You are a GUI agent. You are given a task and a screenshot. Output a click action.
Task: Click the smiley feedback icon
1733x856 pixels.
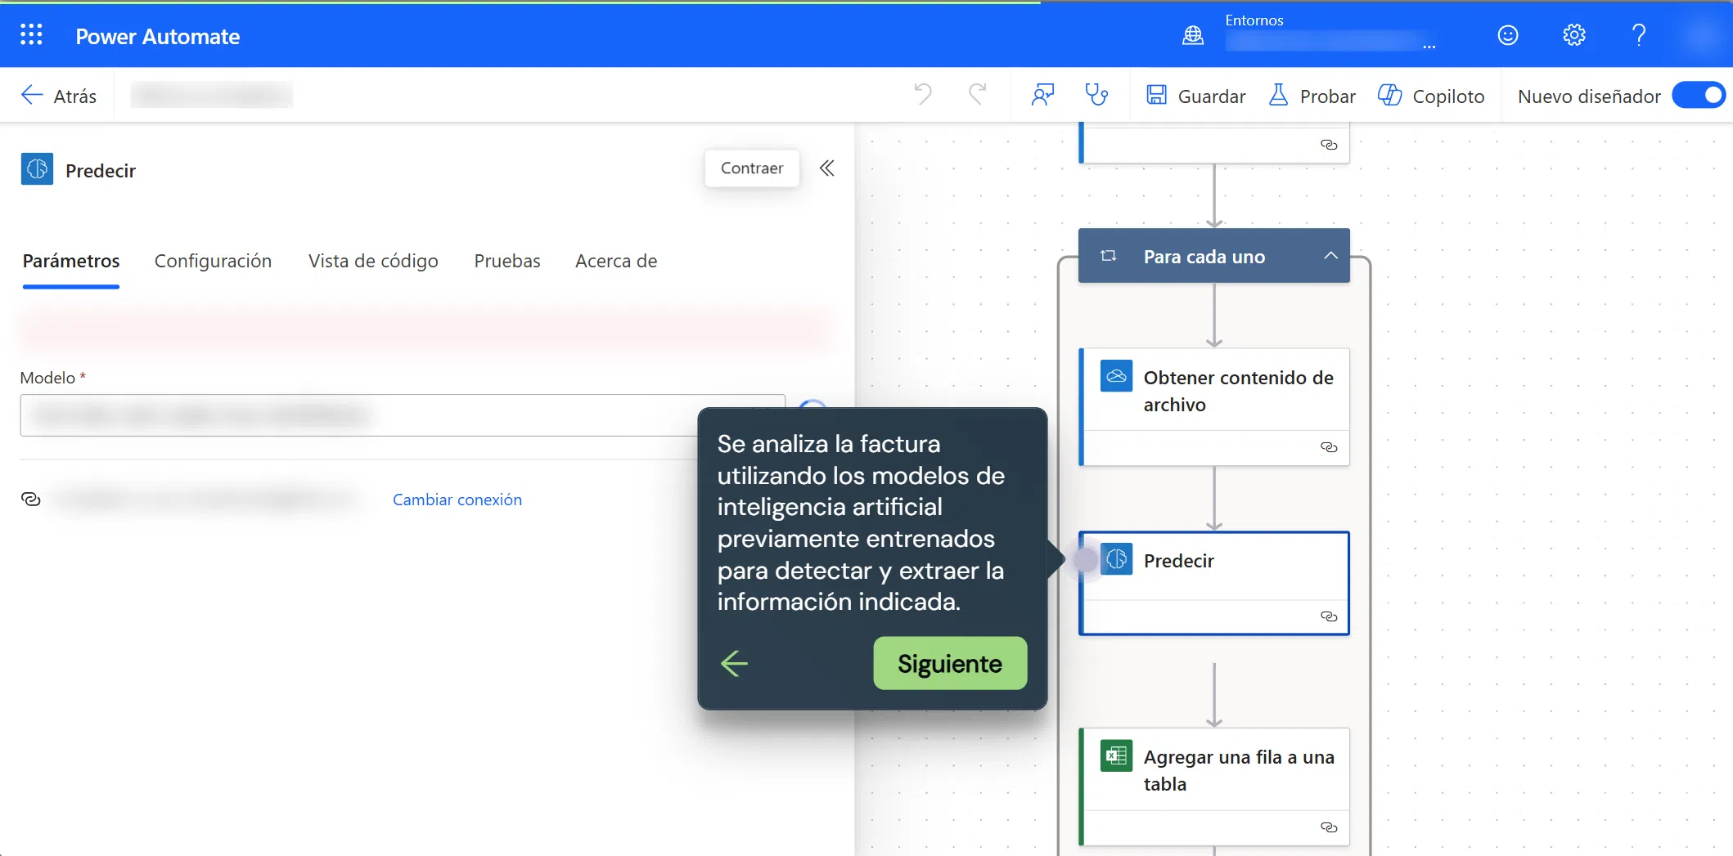[x=1507, y=35]
